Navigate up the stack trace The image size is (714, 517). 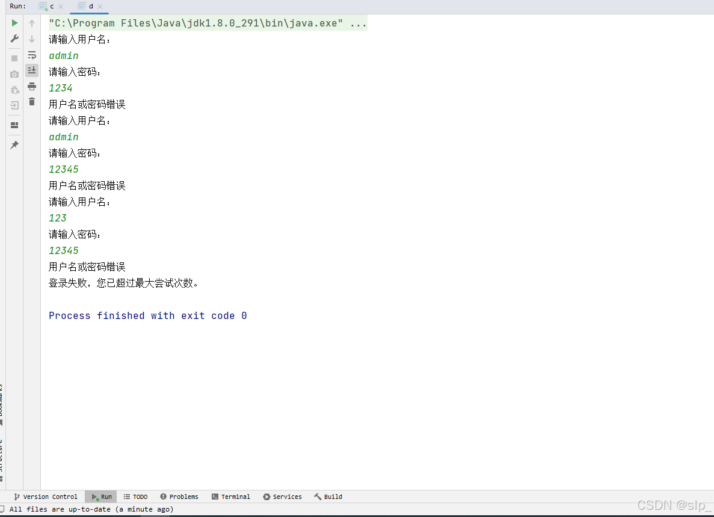[x=31, y=23]
